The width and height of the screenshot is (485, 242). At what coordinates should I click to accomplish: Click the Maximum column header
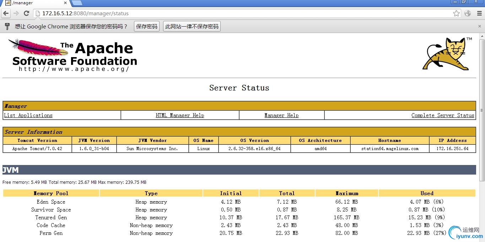[x=347, y=193]
